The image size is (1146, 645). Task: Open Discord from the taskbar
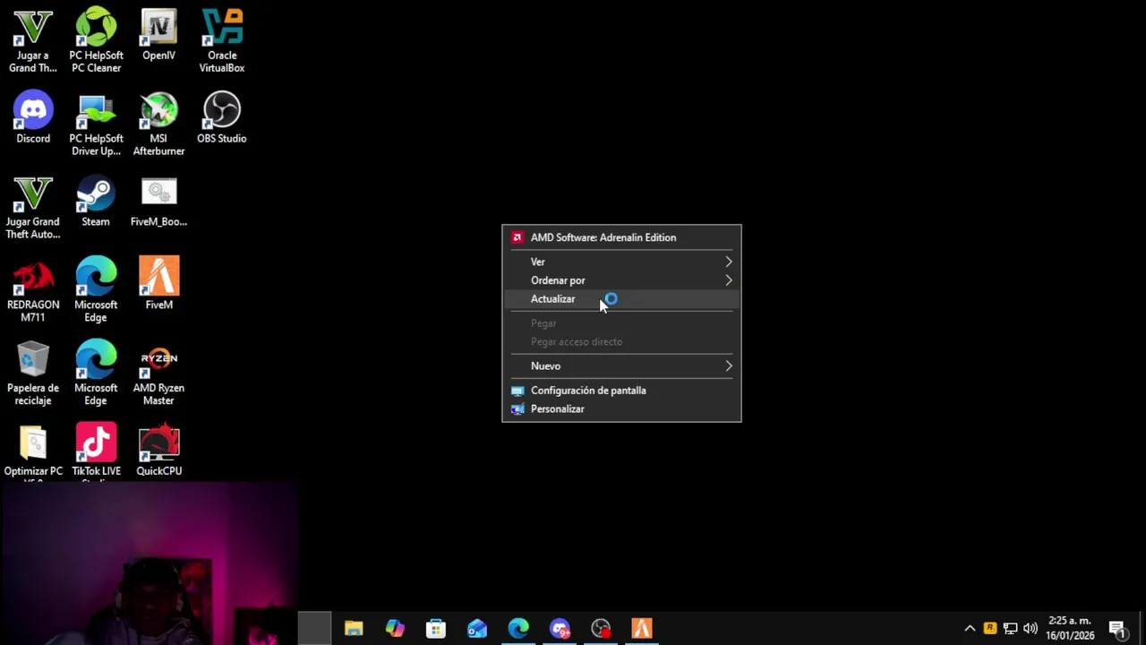[560, 628]
